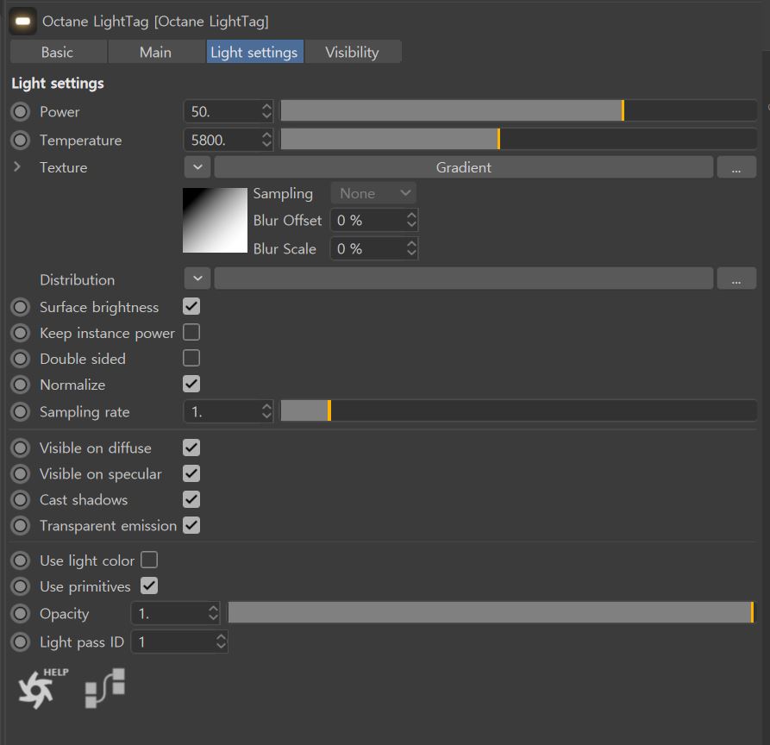Click the Octane LightTag header icon

[x=22, y=21]
